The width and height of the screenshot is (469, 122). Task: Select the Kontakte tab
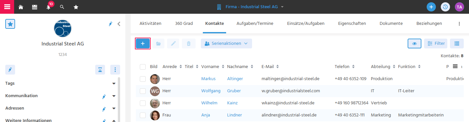(x=215, y=24)
